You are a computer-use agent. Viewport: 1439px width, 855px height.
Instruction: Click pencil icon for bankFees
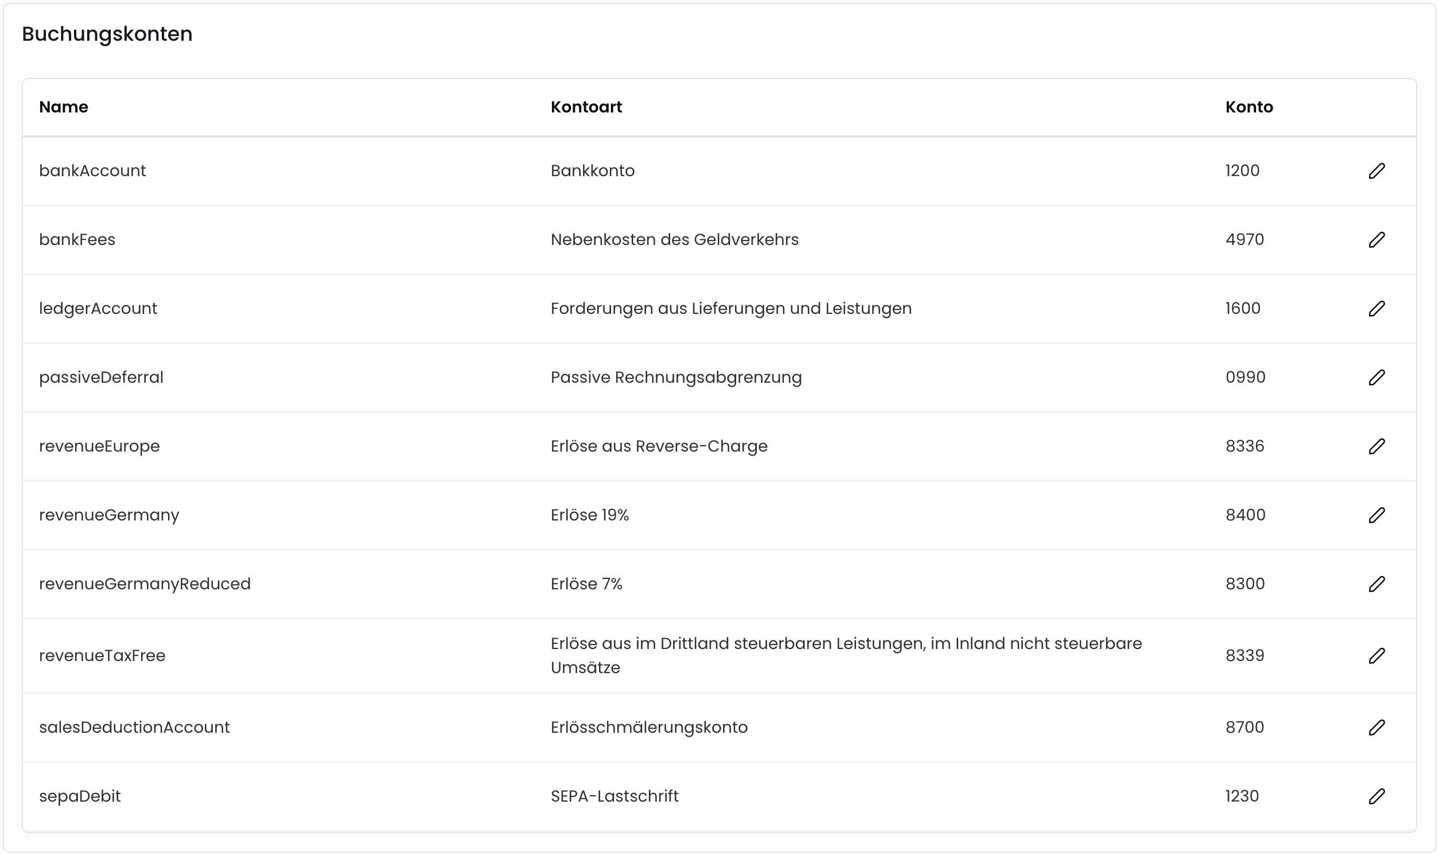[1376, 240]
